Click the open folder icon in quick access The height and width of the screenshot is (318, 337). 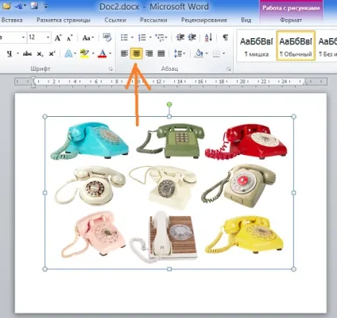click(x=6, y=6)
